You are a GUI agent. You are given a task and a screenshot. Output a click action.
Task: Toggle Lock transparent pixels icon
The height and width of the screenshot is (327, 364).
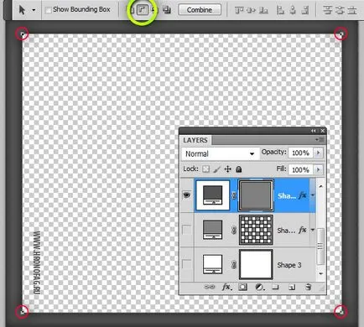205,169
